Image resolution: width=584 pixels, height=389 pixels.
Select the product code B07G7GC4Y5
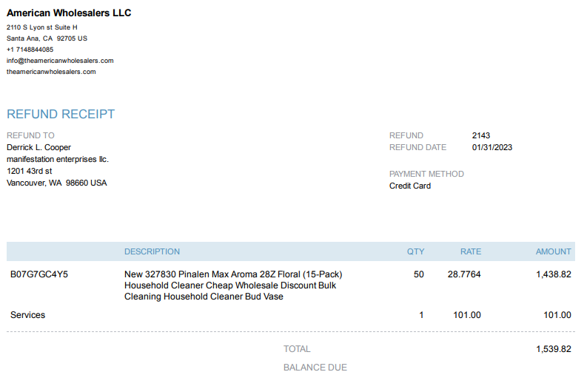coord(39,274)
